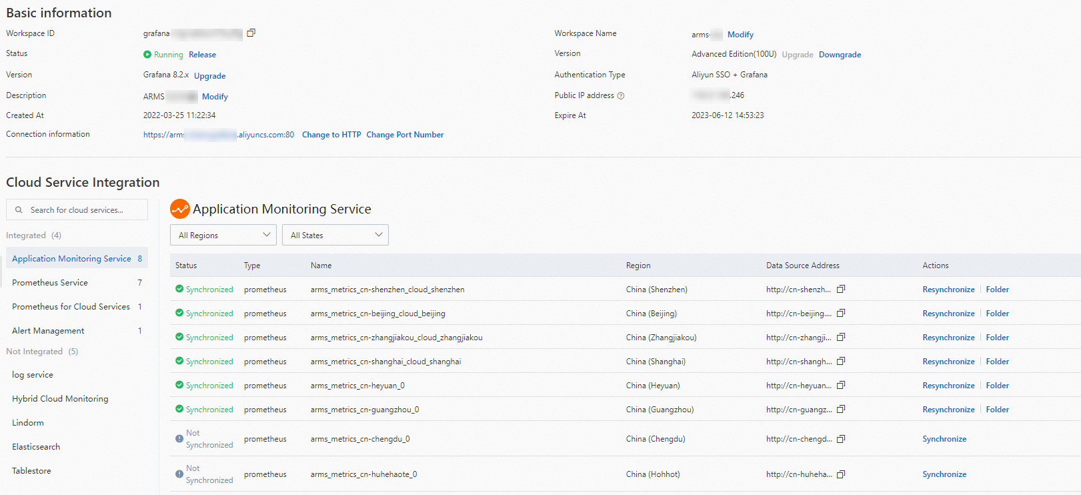Click Modify link next to Workspace Name
Viewport: 1081px width, 495px height.
click(x=740, y=35)
